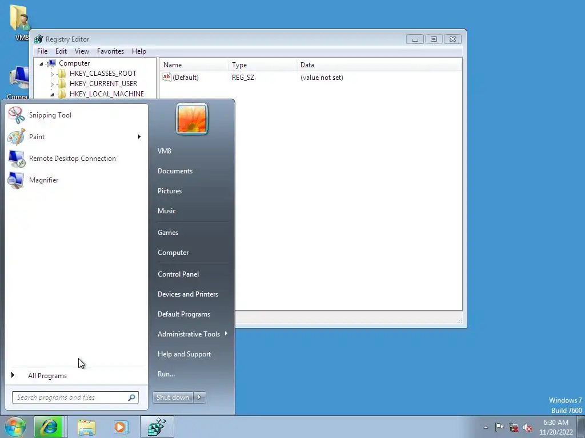
Task: Open Internet Explorer from the taskbar
Action: (49, 427)
